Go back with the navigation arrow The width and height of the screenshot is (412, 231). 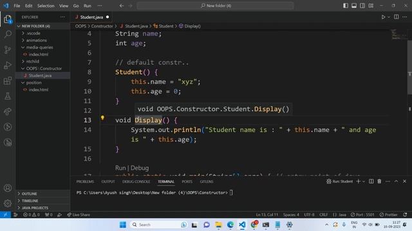[122, 6]
